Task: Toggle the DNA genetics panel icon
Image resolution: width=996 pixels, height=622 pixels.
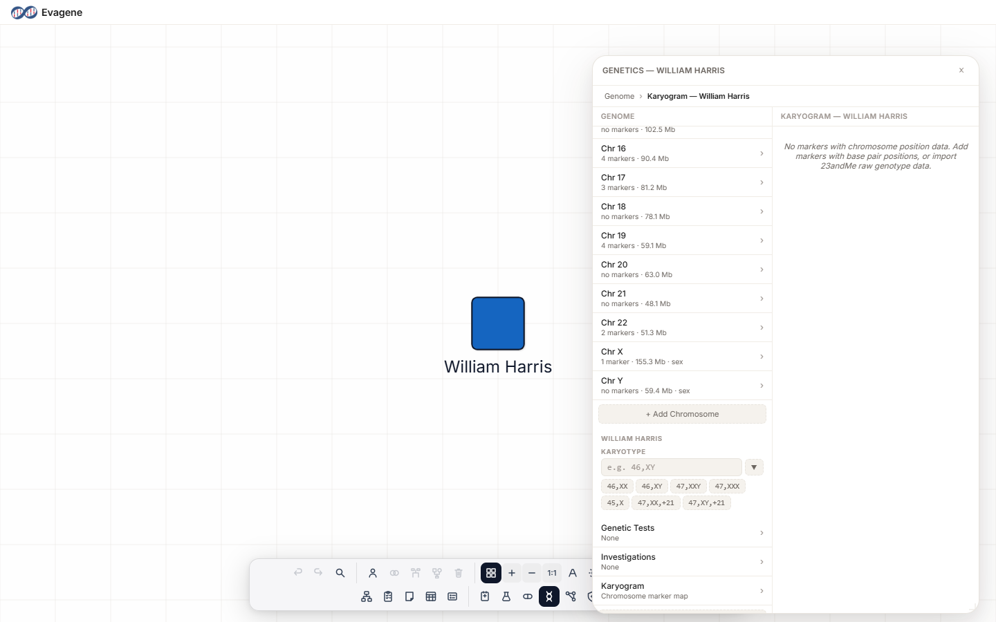Action: tap(549, 596)
